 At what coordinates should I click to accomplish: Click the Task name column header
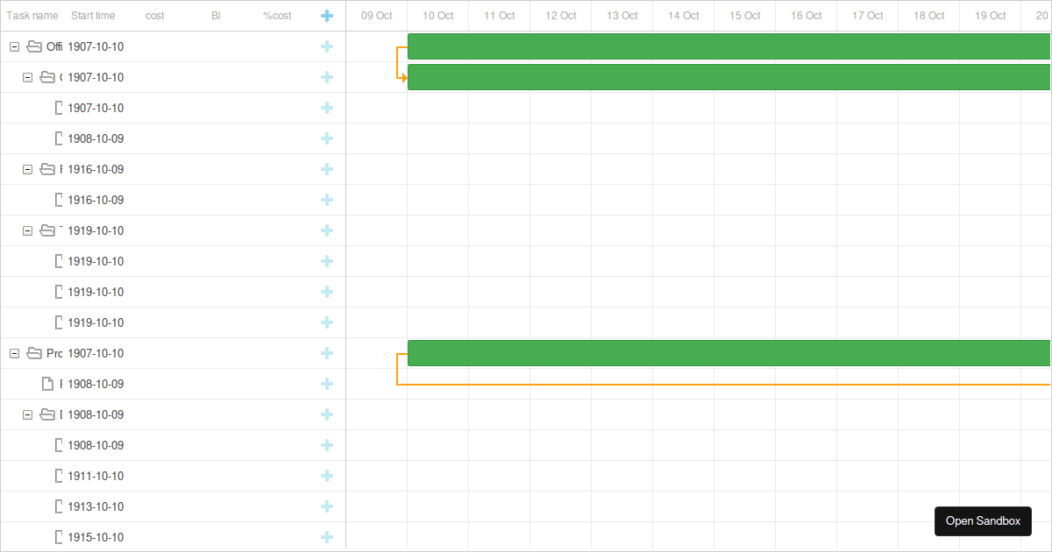[x=32, y=15]
